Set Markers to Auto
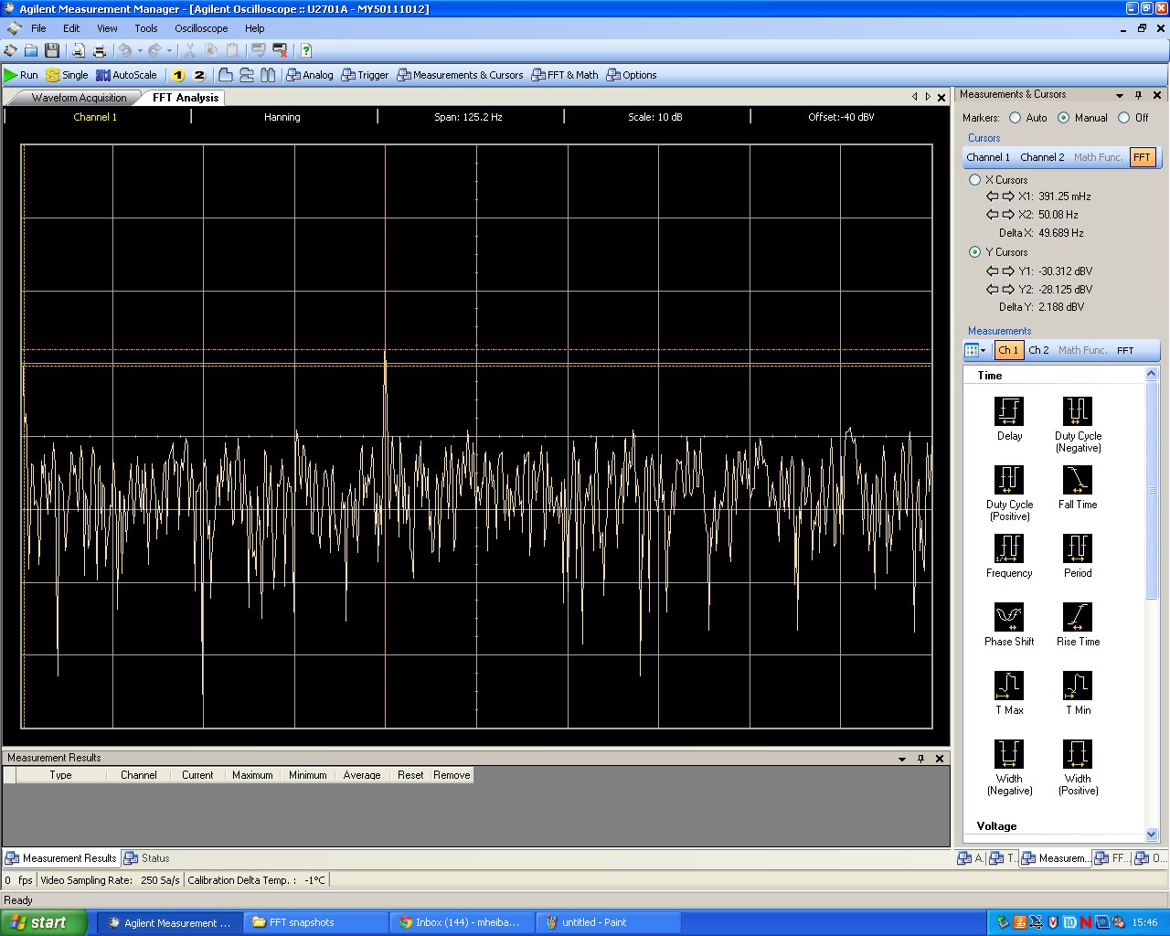Screen dimensions: 1170x936 coord(1015,118)
